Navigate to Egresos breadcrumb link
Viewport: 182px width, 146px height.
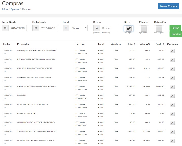point(15,9)
